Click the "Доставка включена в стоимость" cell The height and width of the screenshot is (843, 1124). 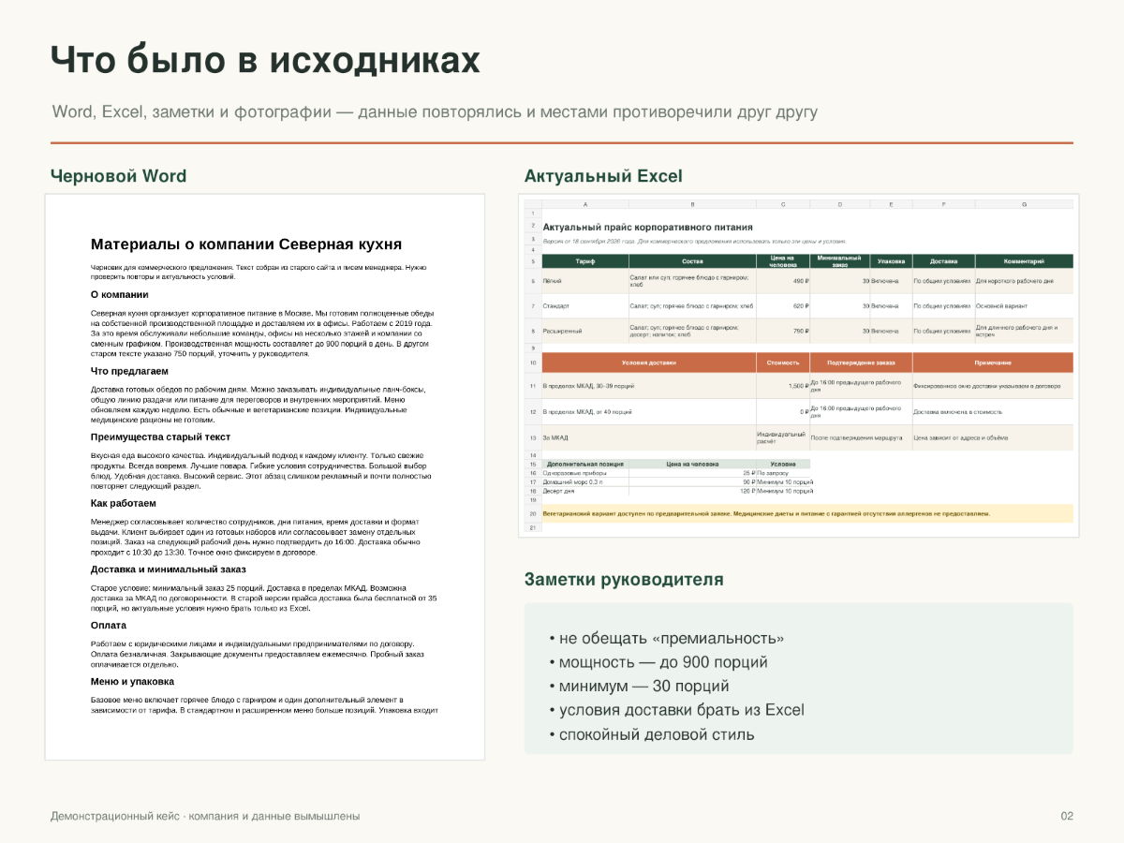pos(993,411)
